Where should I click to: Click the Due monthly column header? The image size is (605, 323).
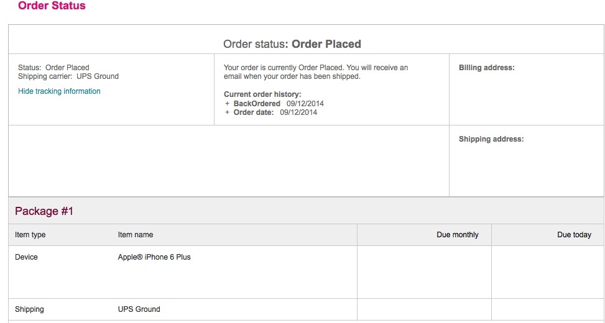(x=458, y=235)
